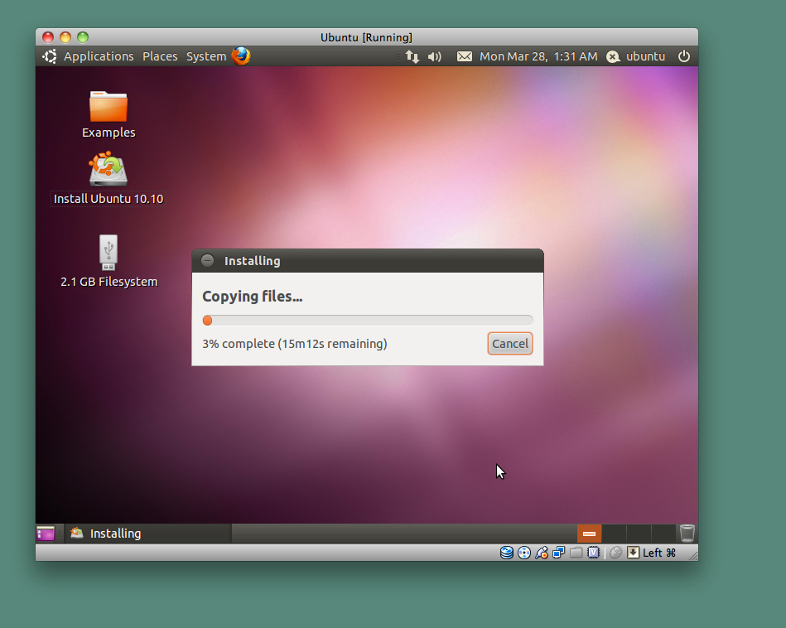Viewport: 786px width, 628px height.
Task: Open the ubuntu user session menu
Action: pos(636,56)
